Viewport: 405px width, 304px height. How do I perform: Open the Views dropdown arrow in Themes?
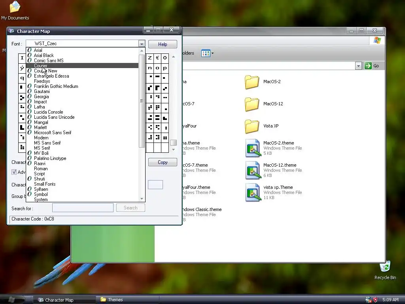[212, 53]
